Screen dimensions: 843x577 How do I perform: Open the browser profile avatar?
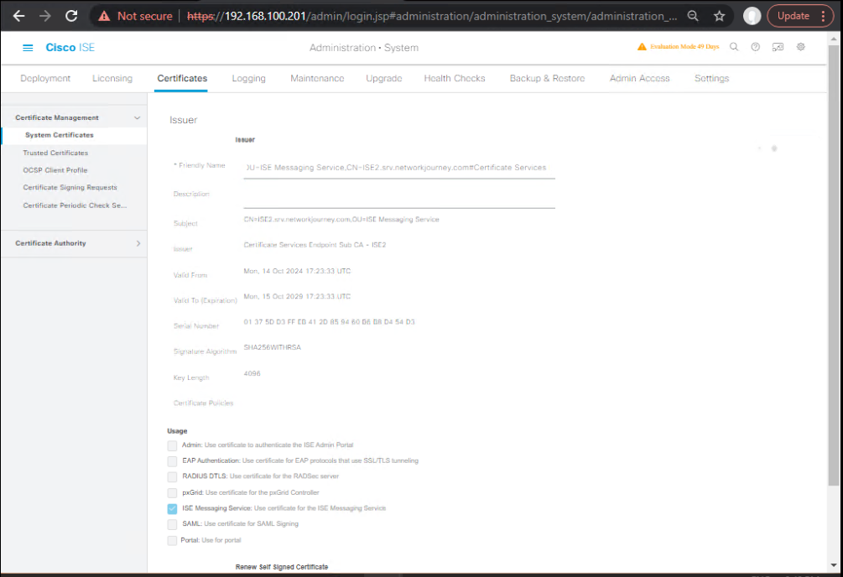[x=752, y=16]
